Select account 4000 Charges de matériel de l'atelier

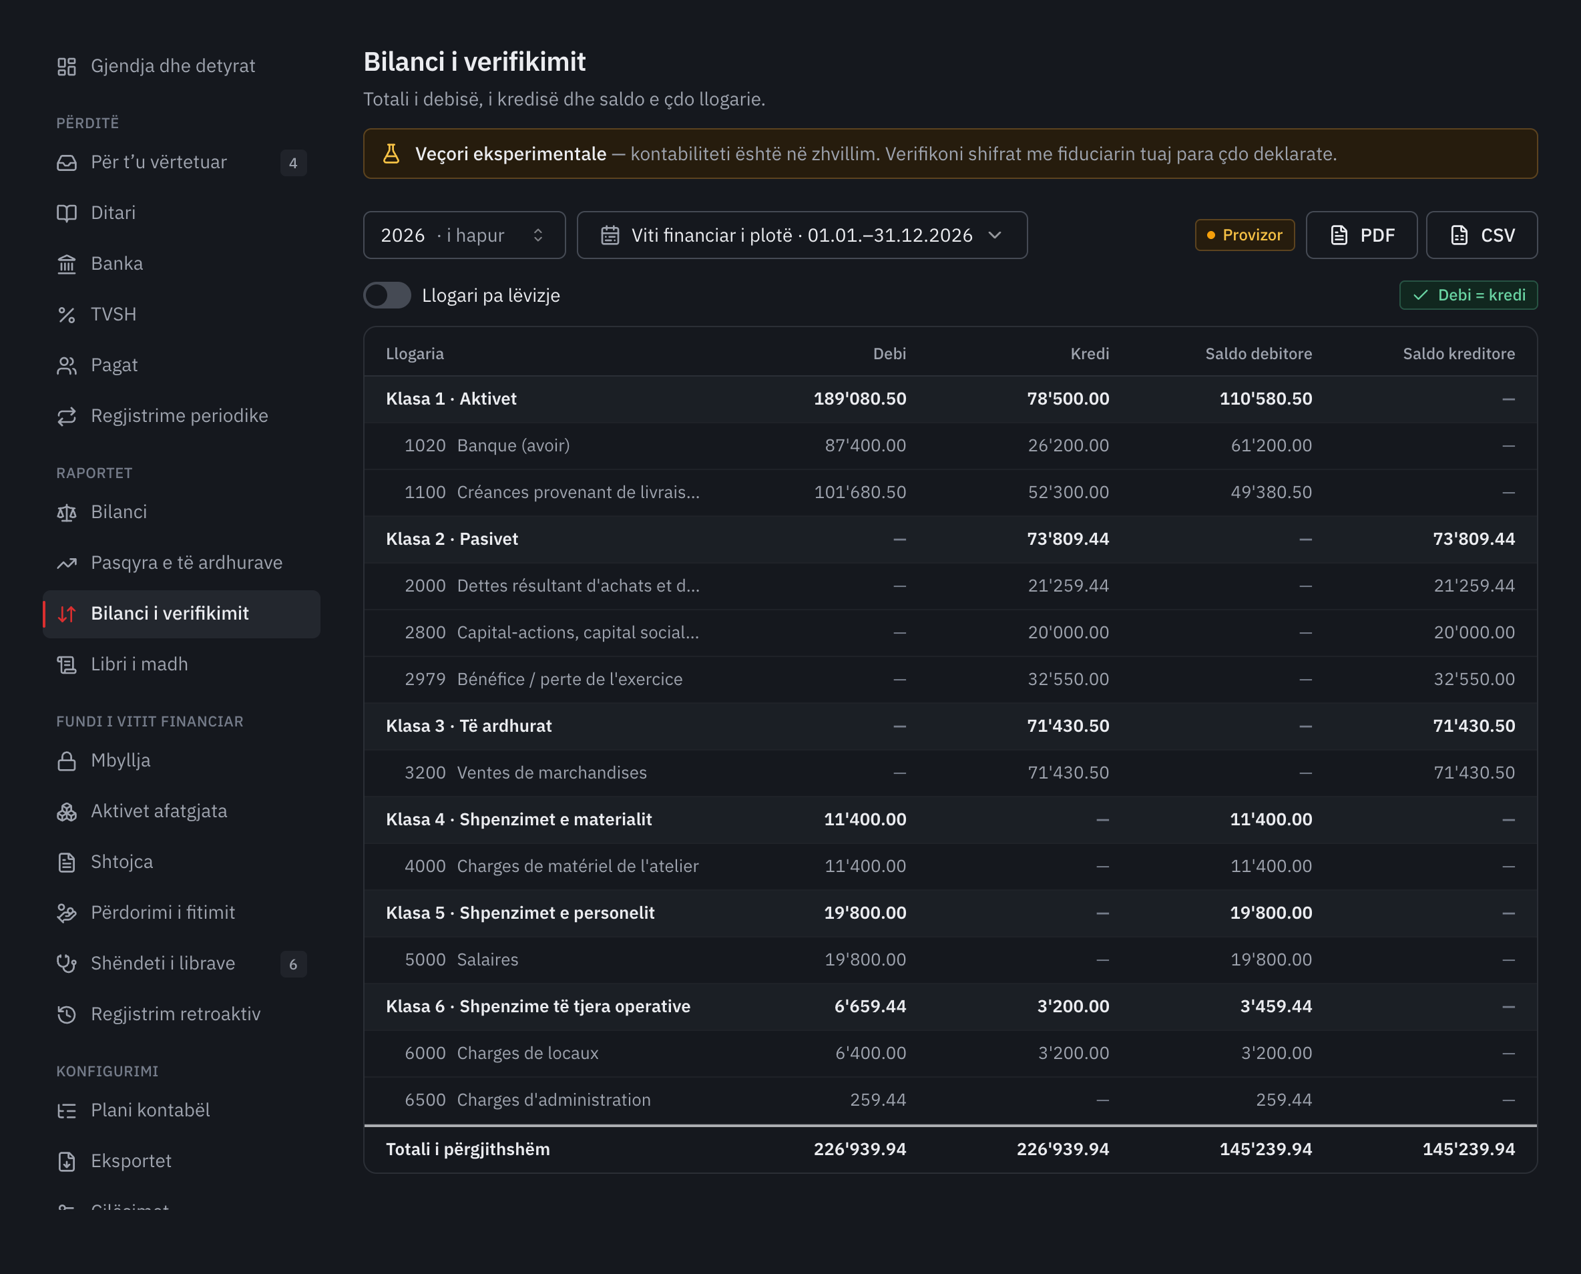click(x=950, y=866)
